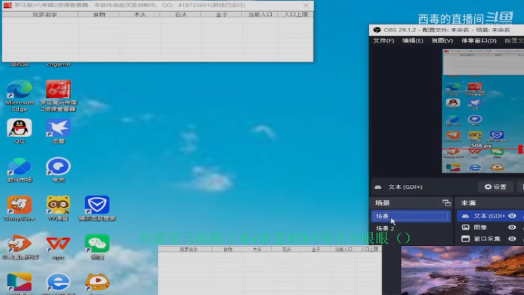Open the Microsoft Edge desktop shortcut
This screenshot has height=295, width=524.
point(20,95)
